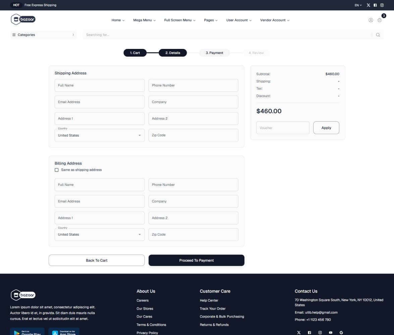This screenshot has height=335, width=394.
Task: Open the Categories hamburger menu icon
Action: (x=14, y=35)
